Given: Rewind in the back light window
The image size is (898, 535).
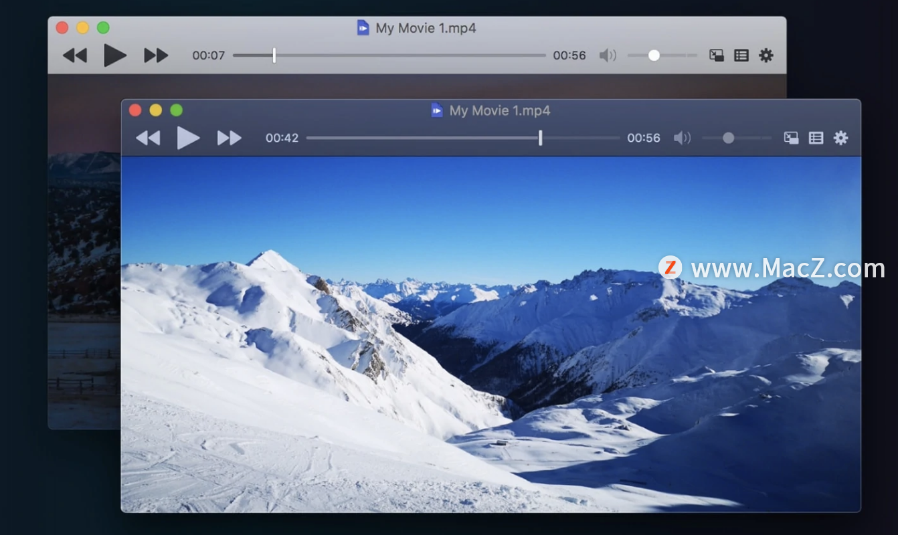Looking at the screenshot, I should [75, 56].
